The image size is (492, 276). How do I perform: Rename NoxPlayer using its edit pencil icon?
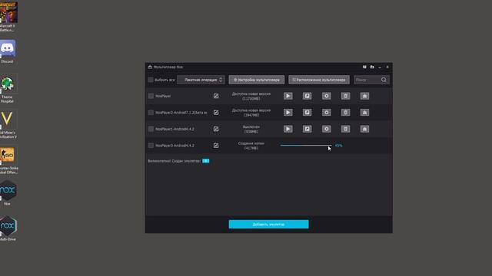click(x=216, y=96)
